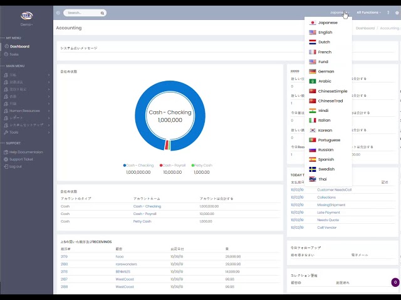The width and height of the screenshot is (401, 300).
Task: Click the Help Documentation book icon
Action: [6, 152]
